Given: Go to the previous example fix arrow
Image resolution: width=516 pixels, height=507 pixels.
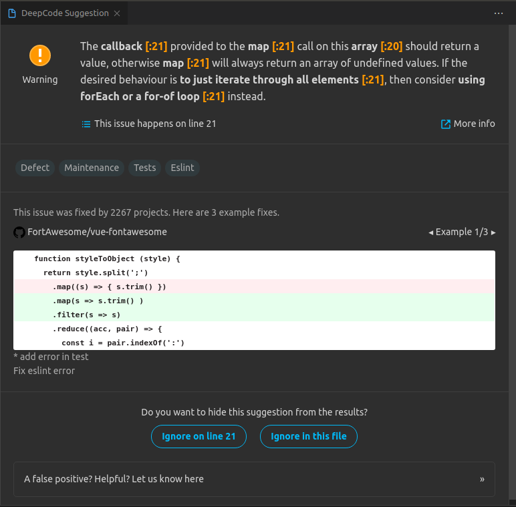Looking at the screenshot, I should (x=430, y=232).
